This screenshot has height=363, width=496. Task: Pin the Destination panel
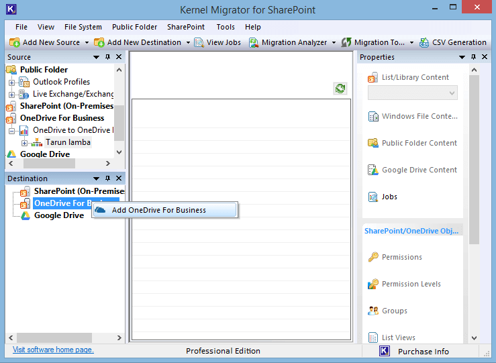pyautogui.click(x=107, y=178)
